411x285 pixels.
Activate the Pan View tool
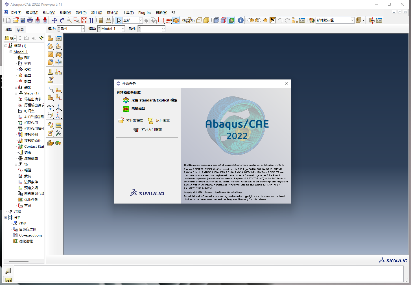pos(54,20)
